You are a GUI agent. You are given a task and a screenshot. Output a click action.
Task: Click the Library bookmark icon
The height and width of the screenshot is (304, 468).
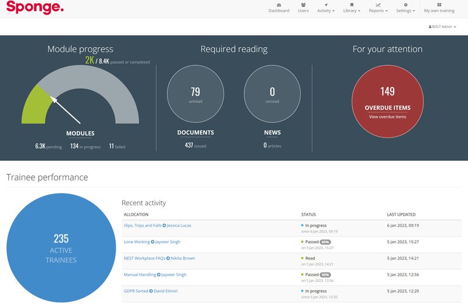[x=352, y=5]
